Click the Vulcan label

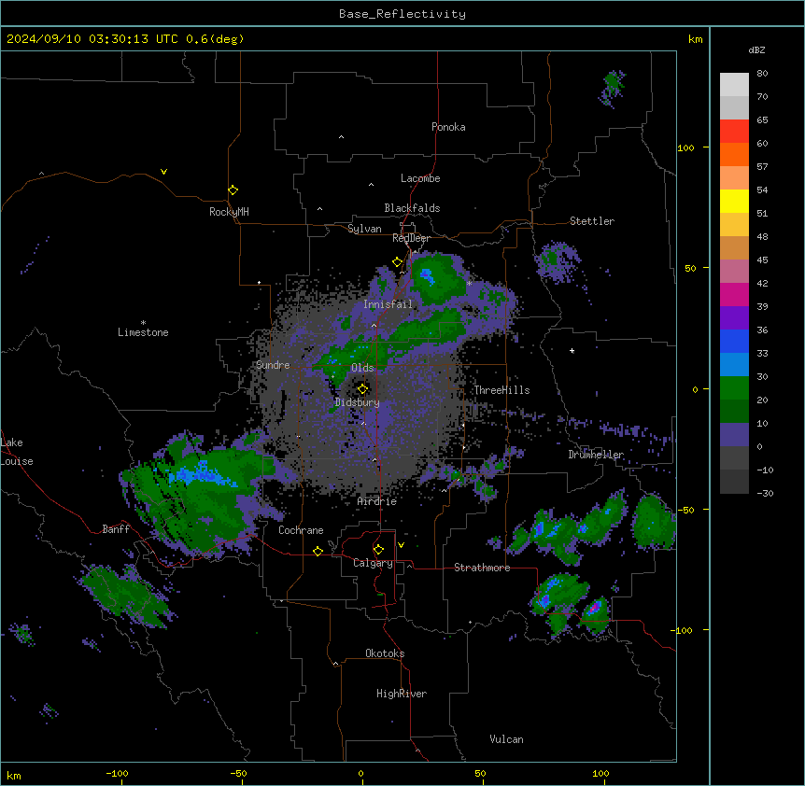point(507,739)
